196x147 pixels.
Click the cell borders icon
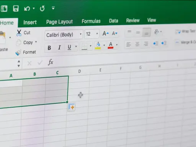pyautogui.click(x=84, y=46)
